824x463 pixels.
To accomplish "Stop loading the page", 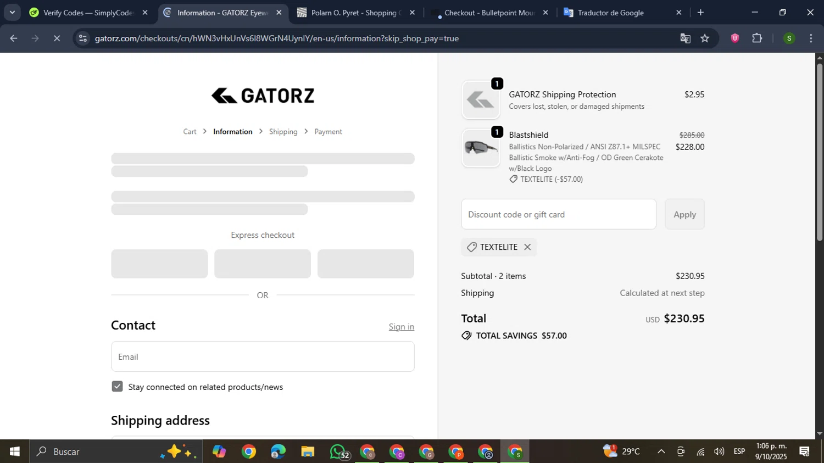I will pos(57,38).
